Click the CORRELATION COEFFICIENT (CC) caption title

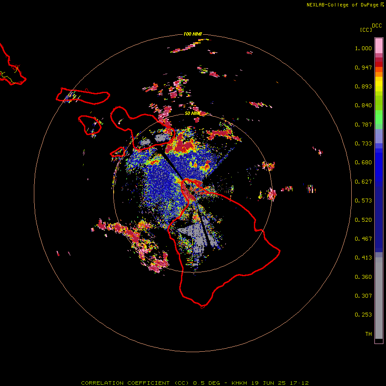tap(135, 383)
